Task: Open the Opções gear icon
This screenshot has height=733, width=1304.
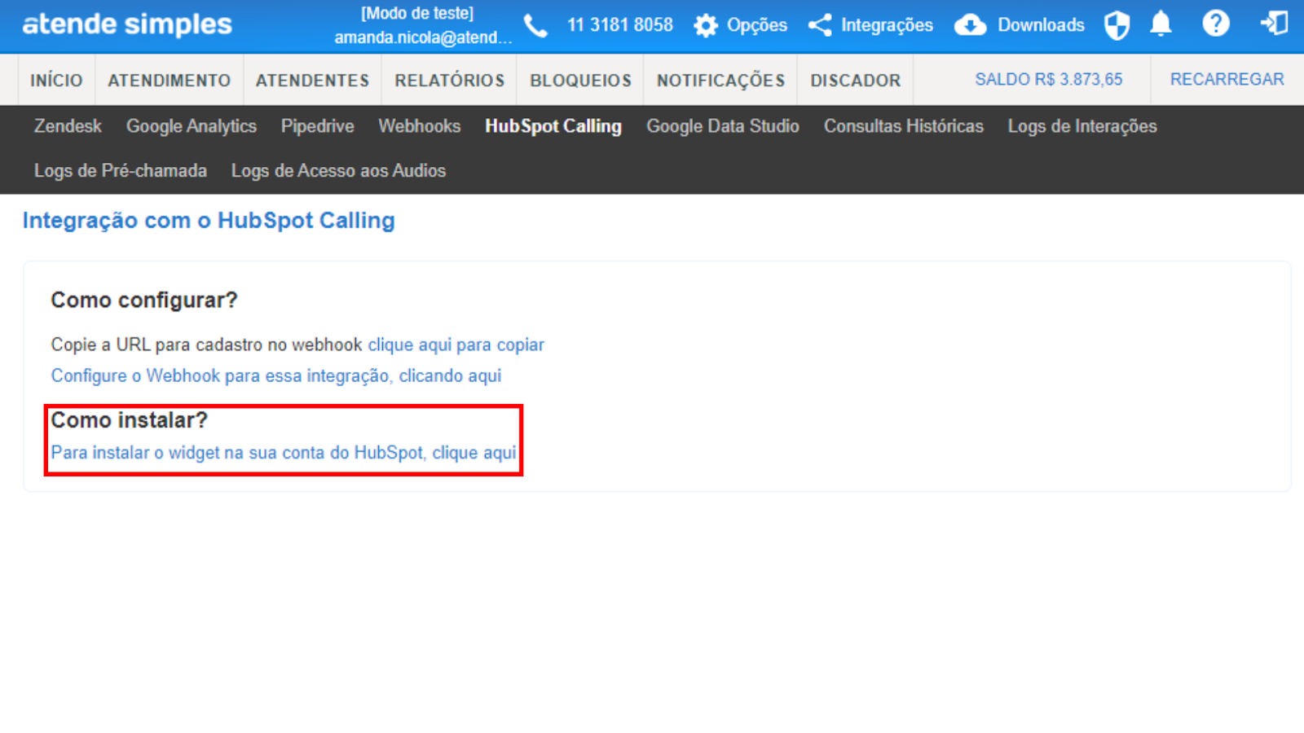Action: pyautogui.click(x=706, y=26)
